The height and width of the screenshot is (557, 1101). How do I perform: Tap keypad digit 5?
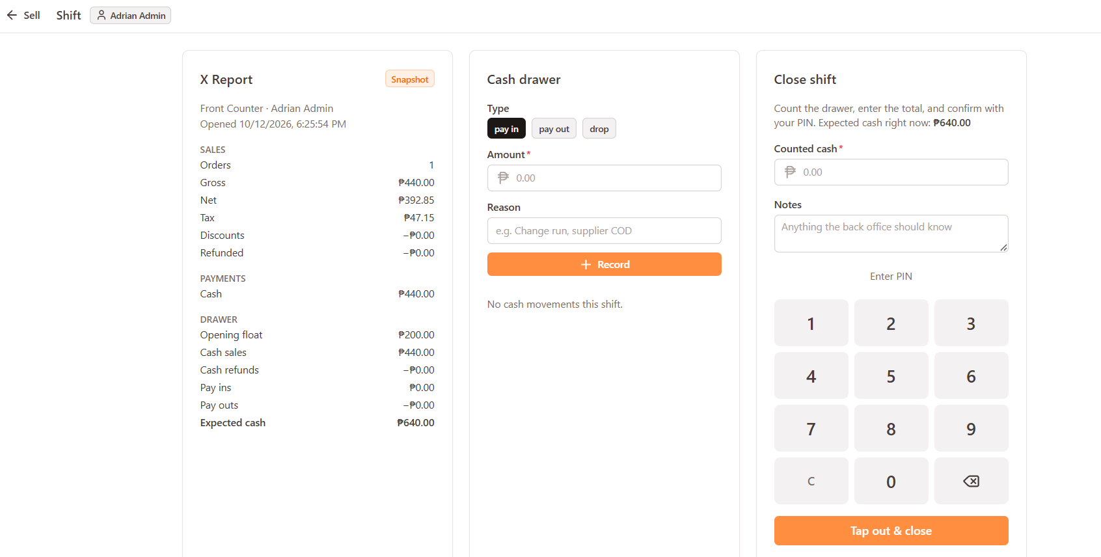891,375
